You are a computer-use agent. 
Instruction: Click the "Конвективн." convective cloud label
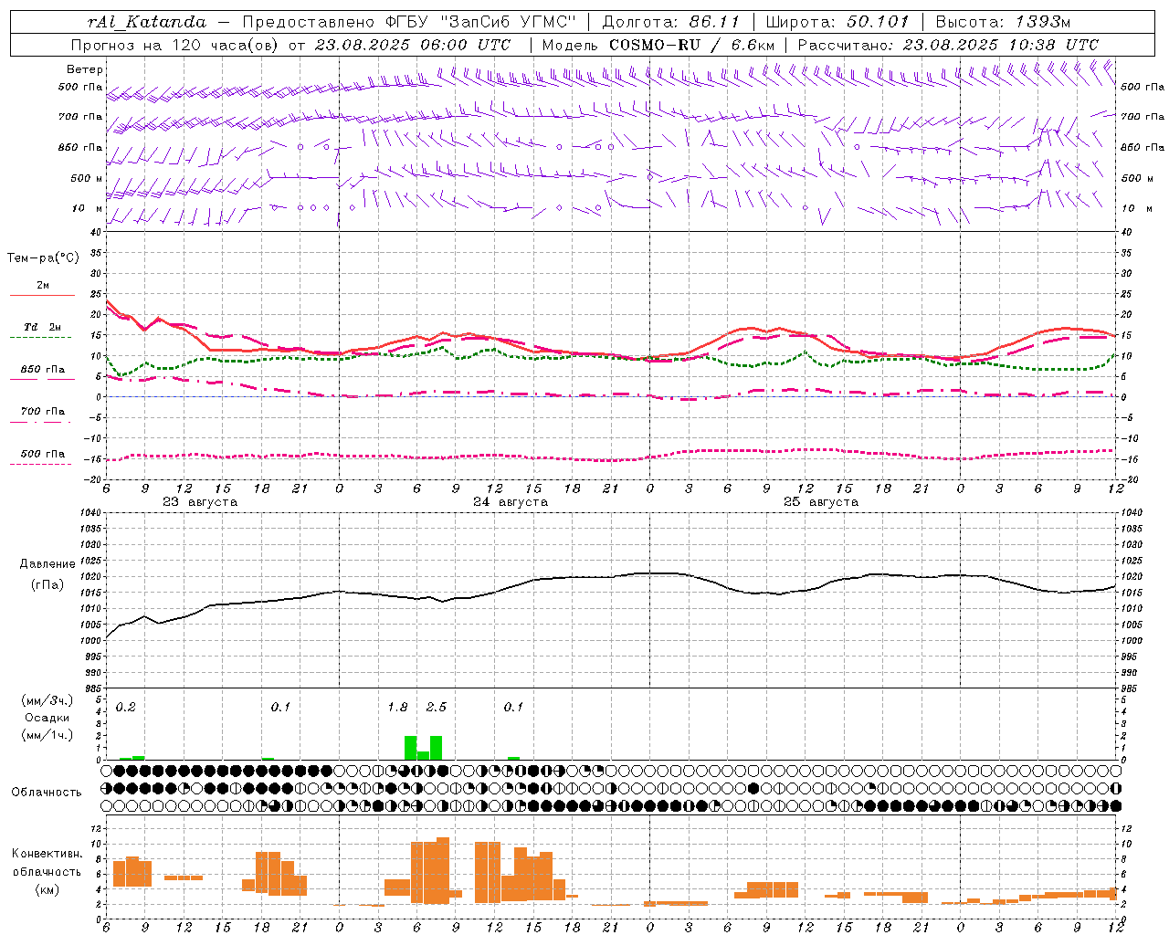tap(47, 854)
